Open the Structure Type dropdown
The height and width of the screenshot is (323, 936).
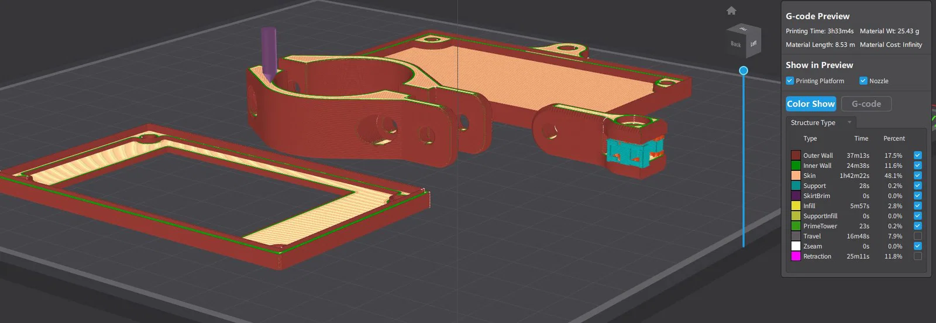coord(821,122)
